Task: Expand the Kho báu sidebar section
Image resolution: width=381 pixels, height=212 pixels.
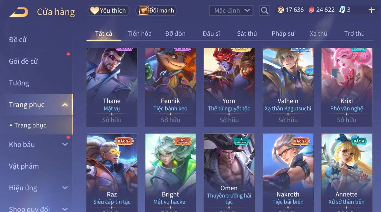Action: tap(65, 145)
